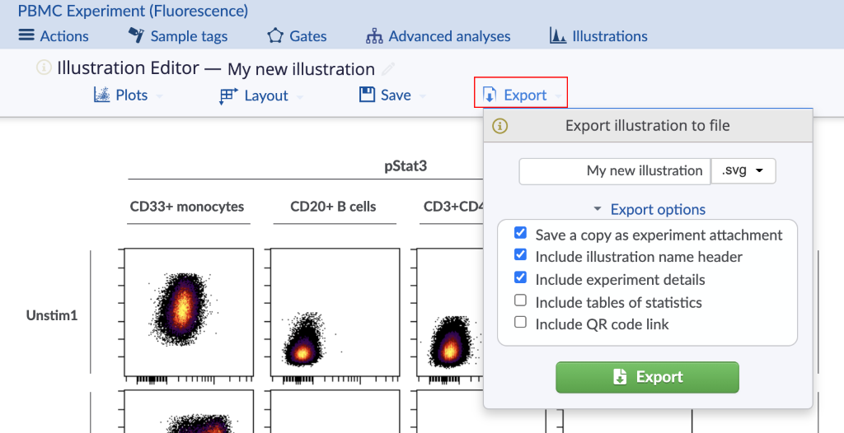Toggle Include illustration name header checkbox
This screenshot has width=844, height=433.
coord(520,254)
